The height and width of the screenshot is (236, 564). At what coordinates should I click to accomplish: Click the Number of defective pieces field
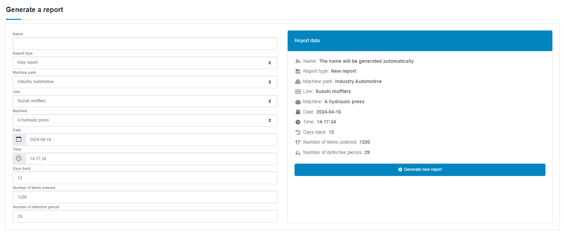click(x=145, y=216)
